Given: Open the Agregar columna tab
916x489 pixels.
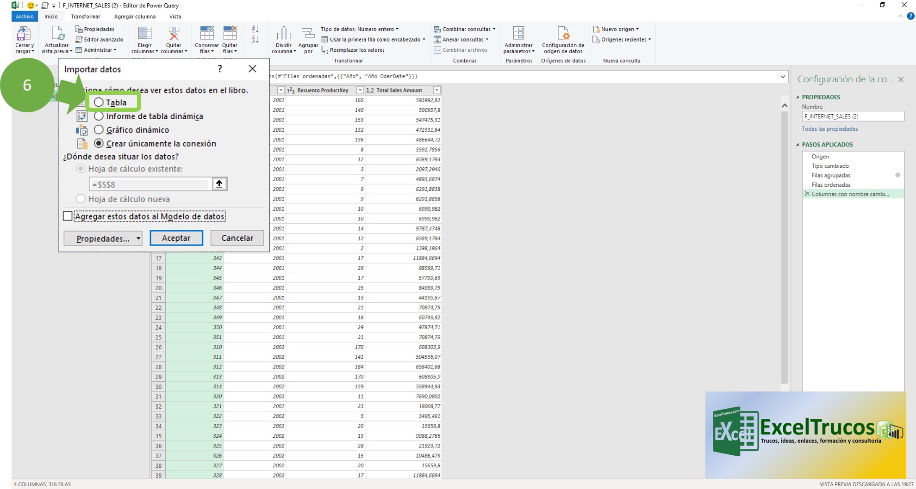Looking at the screenshot, I should (135, 17).
